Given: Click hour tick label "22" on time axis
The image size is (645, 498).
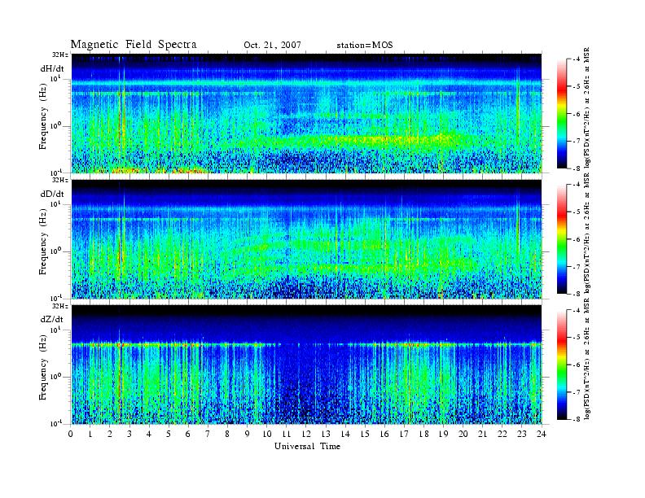Looking at the screenshot, I should pyautogui.click(x=502, y=434).
